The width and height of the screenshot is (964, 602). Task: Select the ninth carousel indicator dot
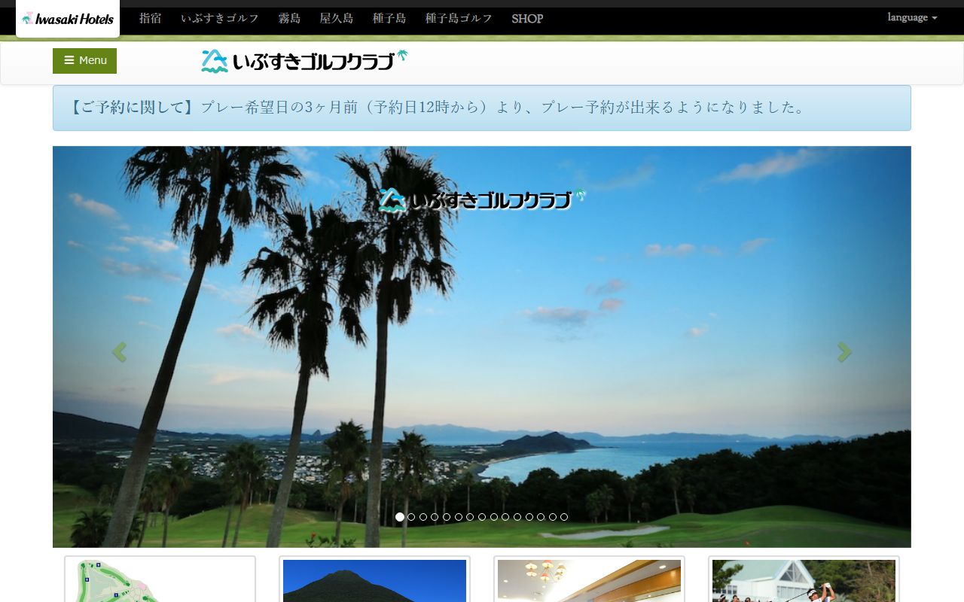click(x=494, y=517)
